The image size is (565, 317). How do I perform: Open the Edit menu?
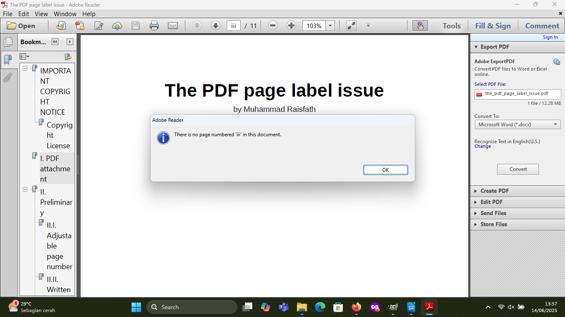coord(24,14)
